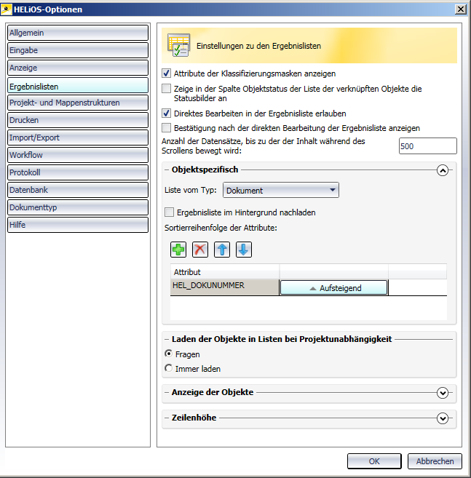471x478 pixels.
Task: Open the Allgemein options category
Action: pyautogui.click(x=78, y=33)
